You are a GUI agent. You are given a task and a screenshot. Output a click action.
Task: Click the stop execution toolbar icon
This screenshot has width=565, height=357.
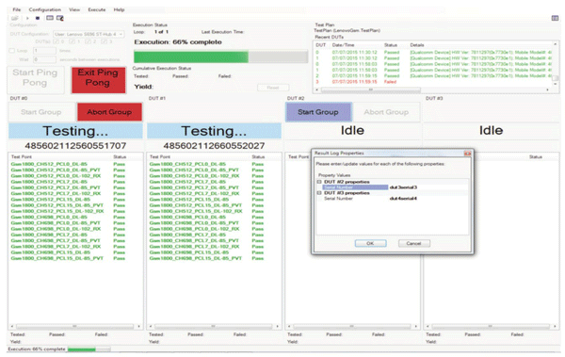(38, 18)
